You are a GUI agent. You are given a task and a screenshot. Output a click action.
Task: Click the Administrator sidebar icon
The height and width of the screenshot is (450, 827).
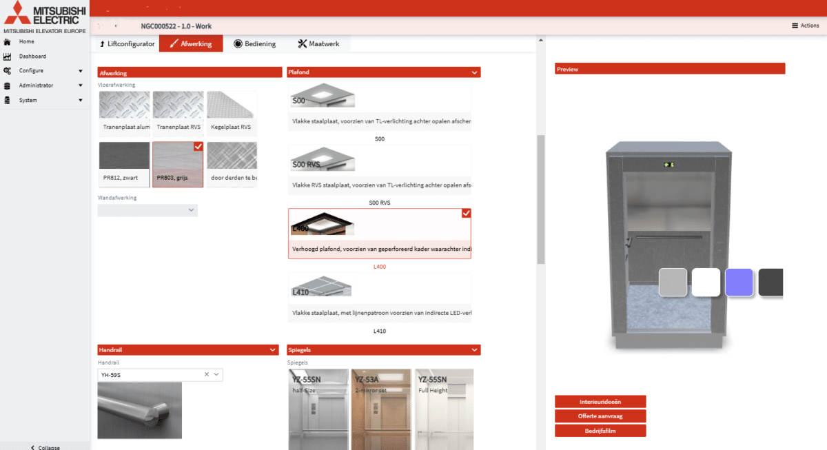[x=8, y=85]
